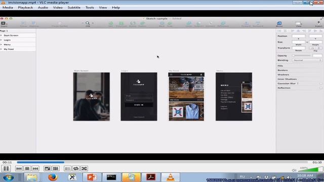324x182 pixels.
Task: Expand the Start Screen layer group
Action: pos(1,35)
